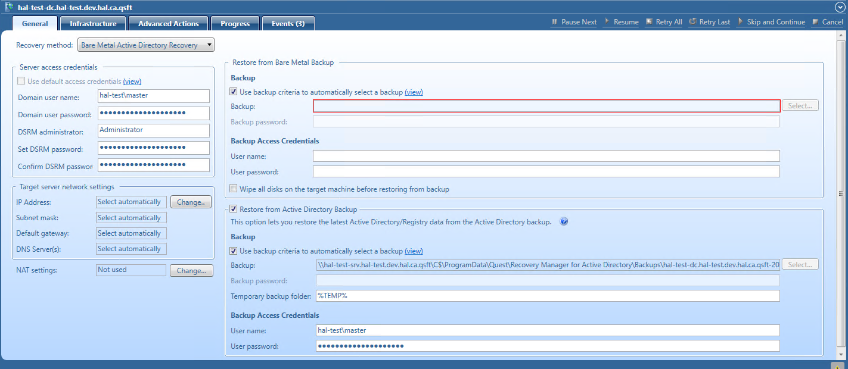
Task: Click scrollbar down arrow at bottom right
Action: (841, 354)
